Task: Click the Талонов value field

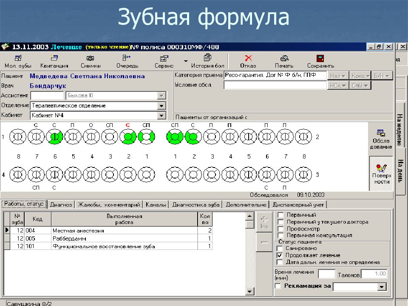Action: [374, 274]
